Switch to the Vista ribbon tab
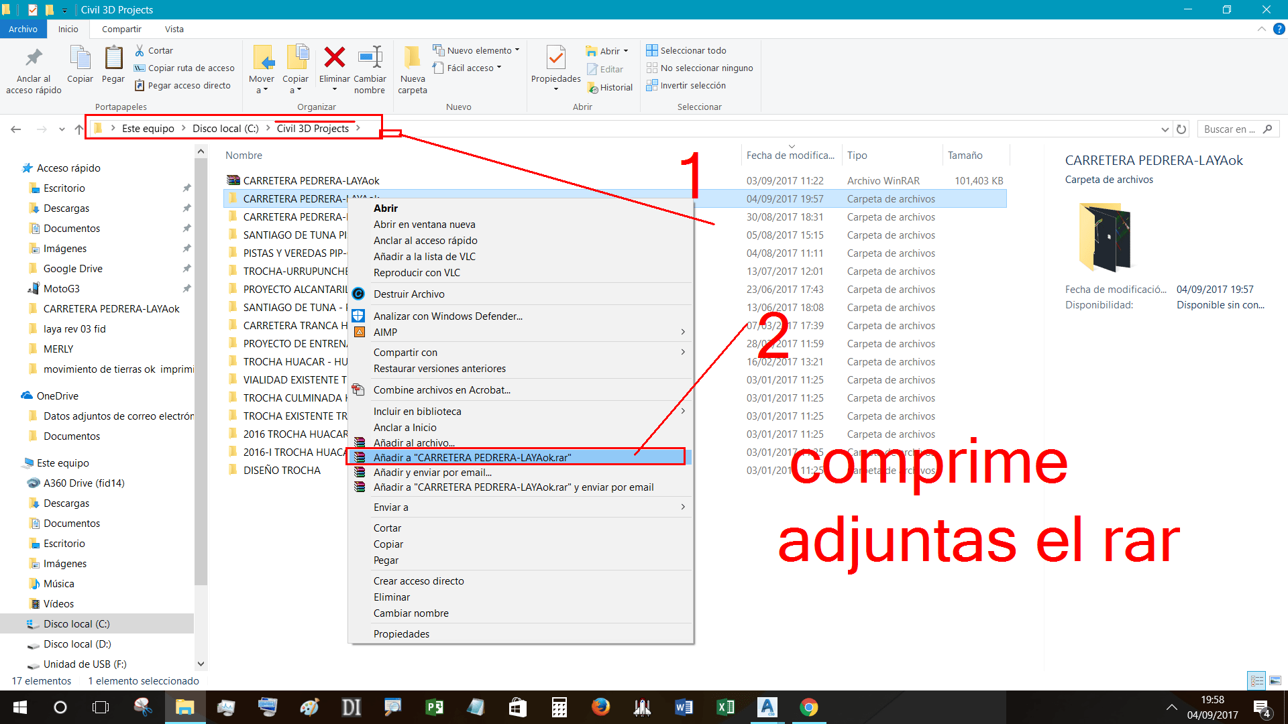1288x724 pixels. click(174, 29)
